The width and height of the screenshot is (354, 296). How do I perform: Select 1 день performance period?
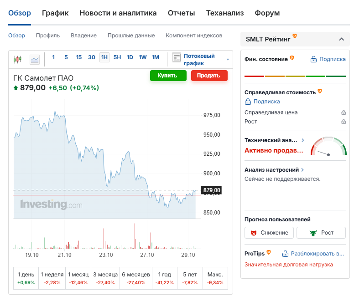point(26,278)
